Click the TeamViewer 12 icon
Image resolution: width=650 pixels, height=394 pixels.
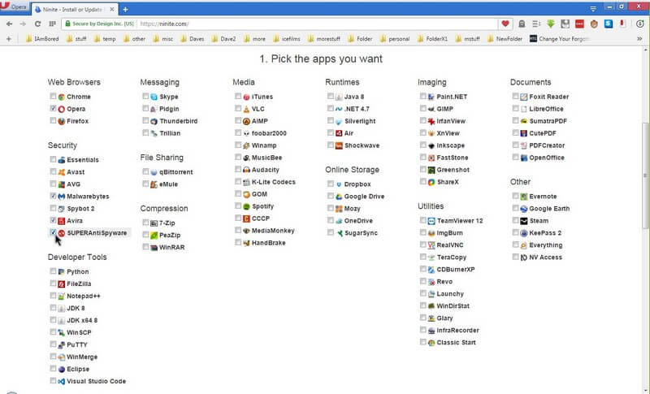[431, 221]
